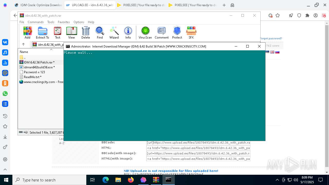Launch the Wizard tool
The width and height of the screenshot is (329, 185).
click(x=114, y=33)
